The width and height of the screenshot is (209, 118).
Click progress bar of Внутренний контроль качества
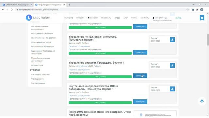point(100,103)
